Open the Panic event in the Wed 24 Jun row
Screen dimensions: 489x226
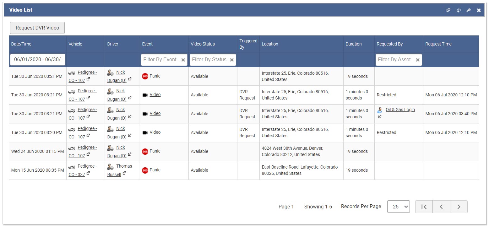[x=155, y=151]
